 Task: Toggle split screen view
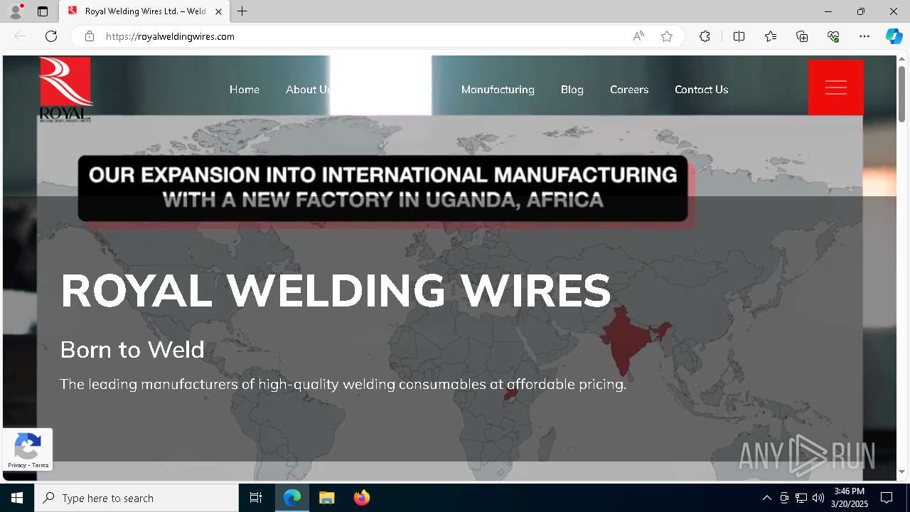[739, 36]
